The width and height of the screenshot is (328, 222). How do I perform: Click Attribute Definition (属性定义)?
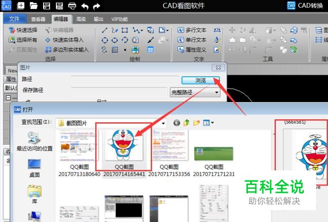192,50
